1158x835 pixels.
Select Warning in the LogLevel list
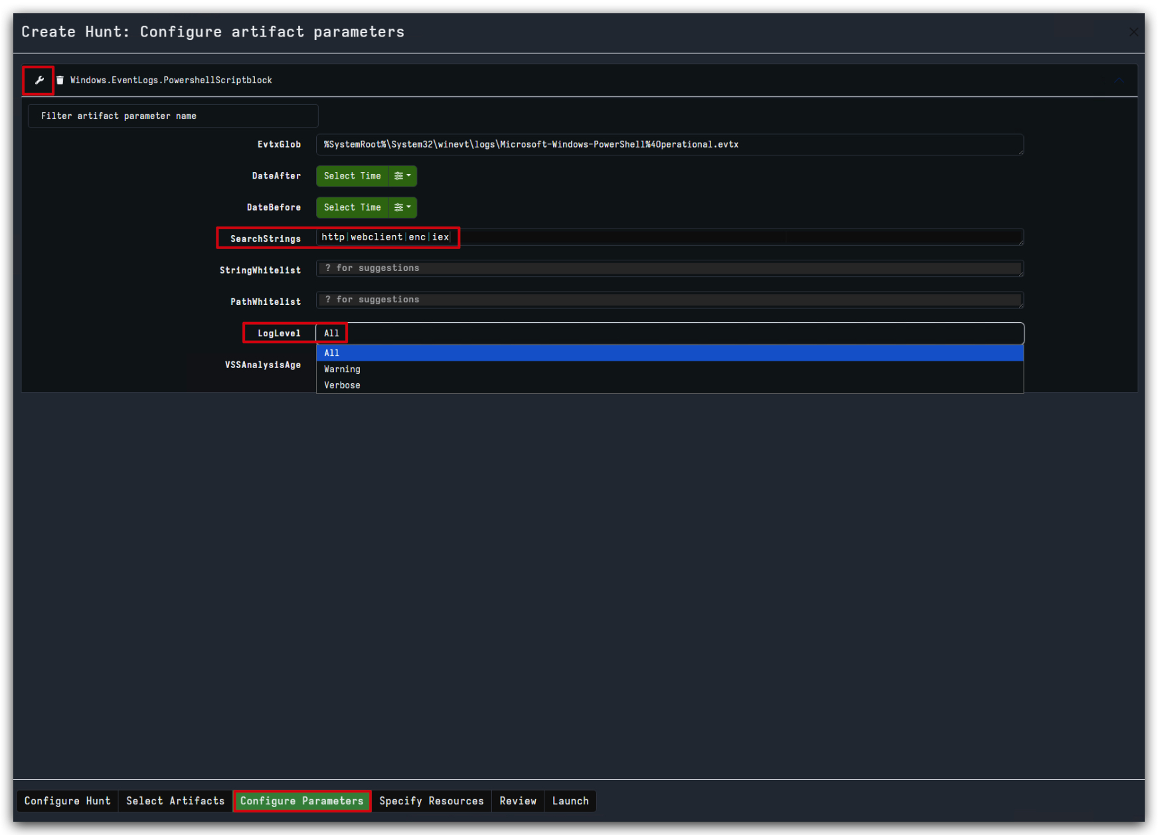[670, 369]
